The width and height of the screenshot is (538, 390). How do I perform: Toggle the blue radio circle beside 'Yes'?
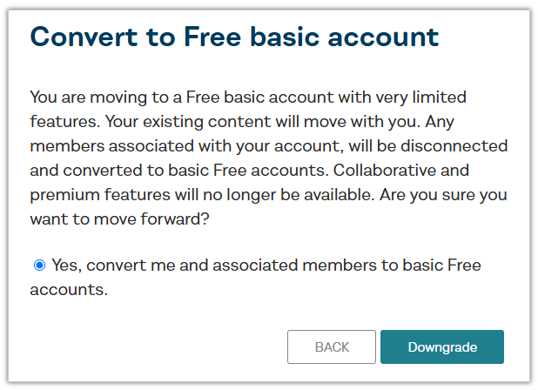click(39, 266)
